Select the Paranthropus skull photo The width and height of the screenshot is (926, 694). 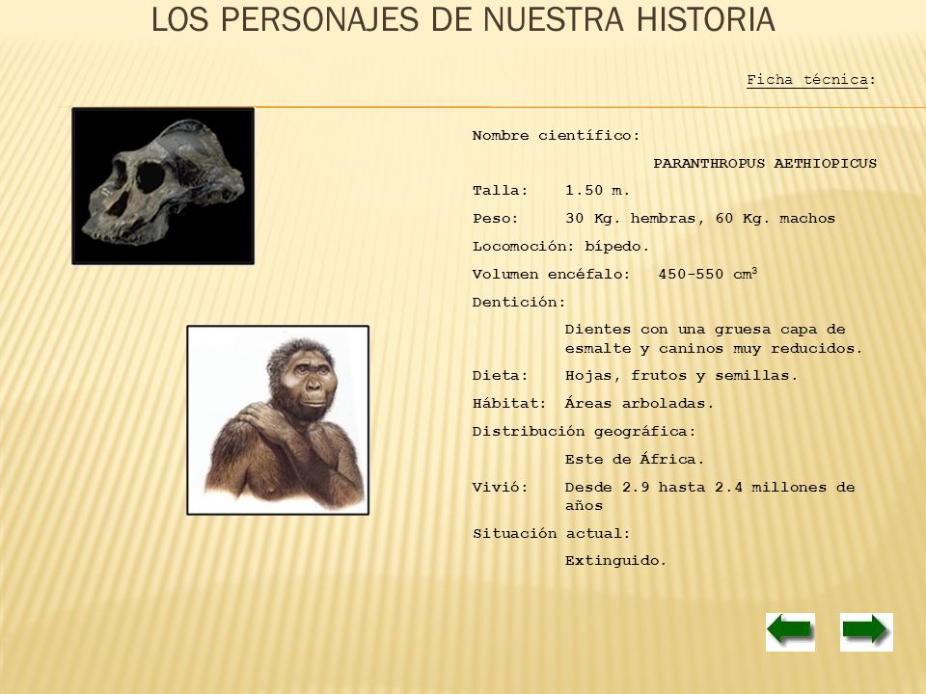point(163,186)
